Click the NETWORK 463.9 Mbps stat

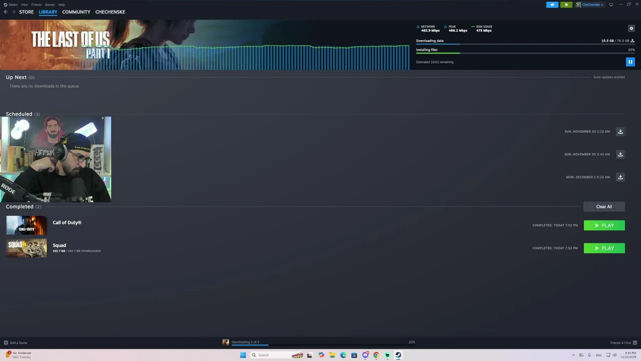pos(428,29)
